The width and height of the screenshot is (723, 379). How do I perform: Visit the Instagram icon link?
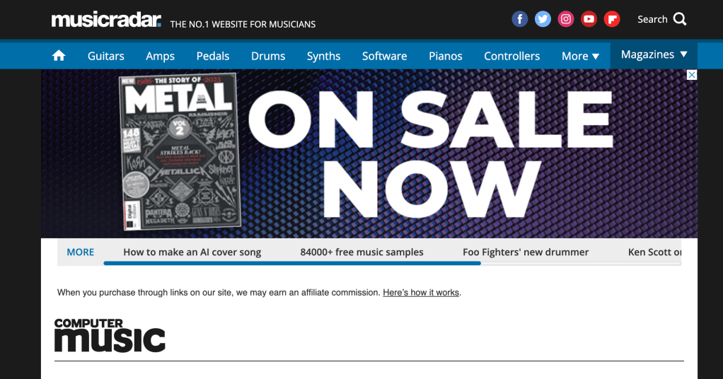[x=566, y=19]
